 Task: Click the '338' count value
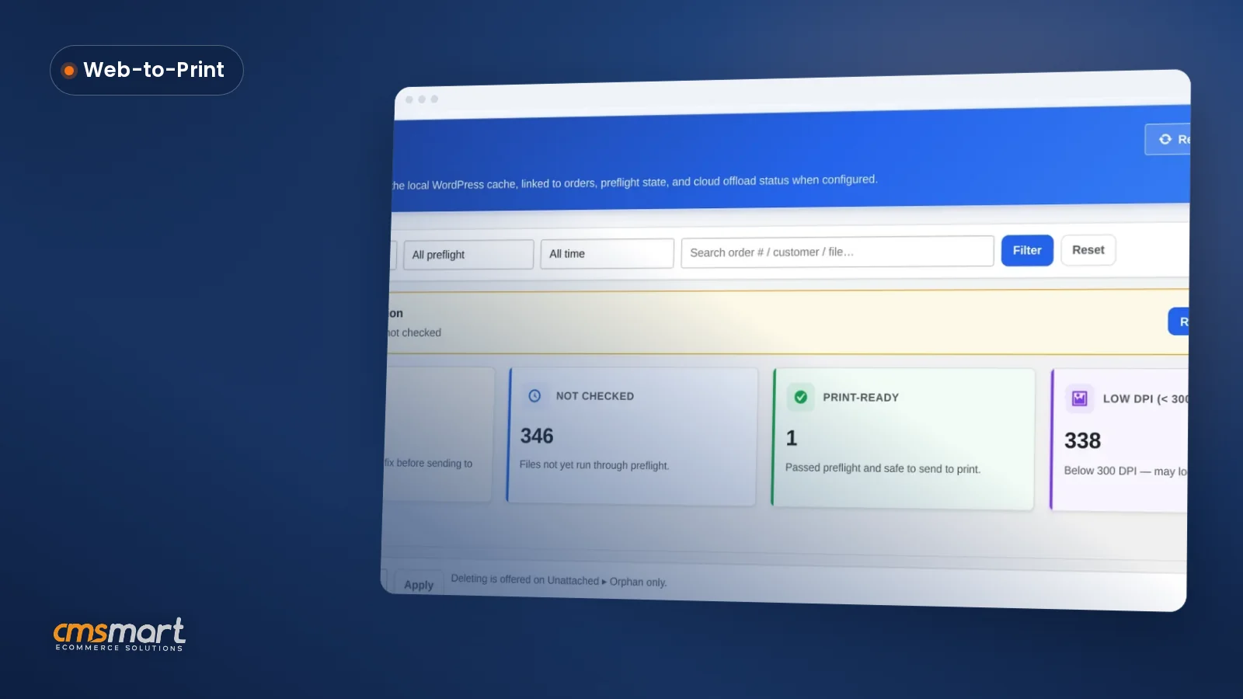(1082, 440)
